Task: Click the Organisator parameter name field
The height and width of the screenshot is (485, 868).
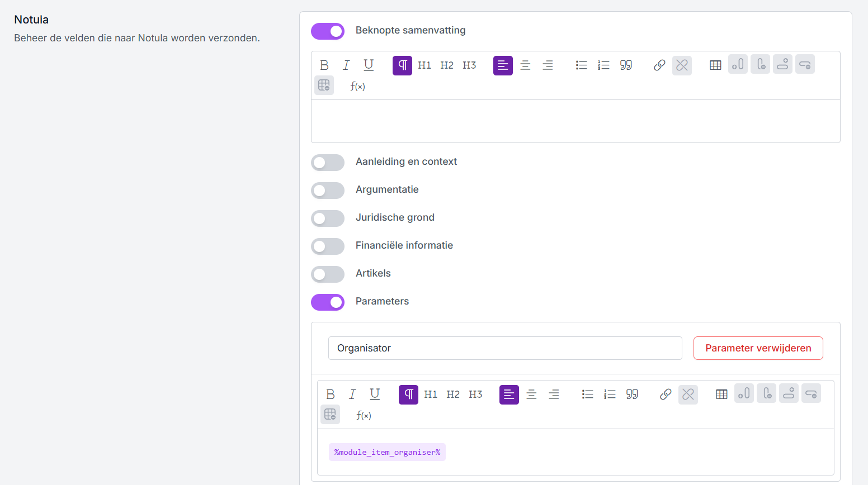Action: [504, 348]
